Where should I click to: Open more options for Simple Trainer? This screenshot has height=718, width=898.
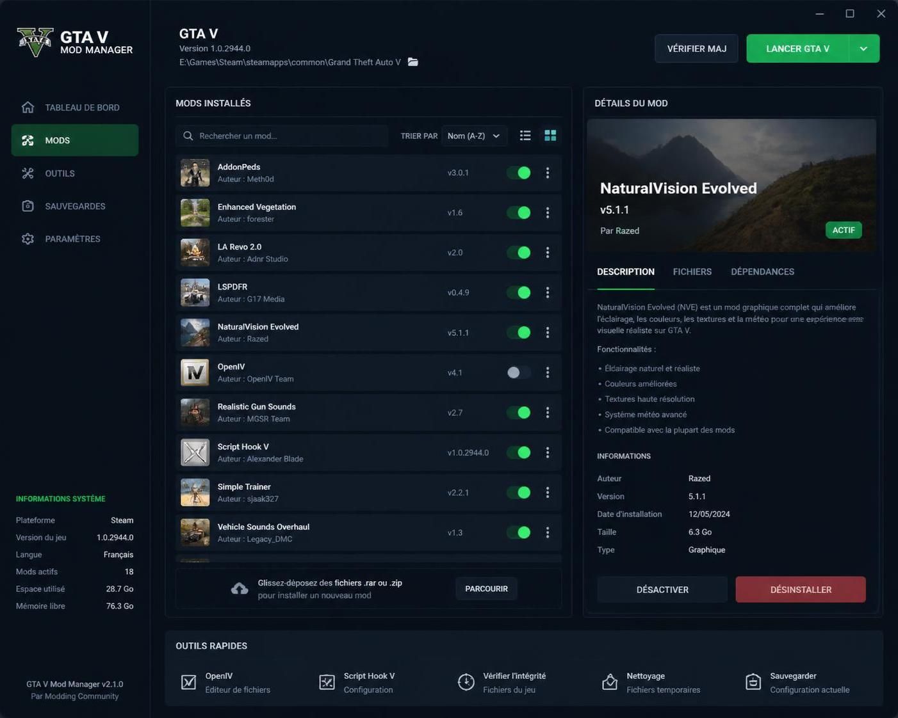click(x=548, y=493)
